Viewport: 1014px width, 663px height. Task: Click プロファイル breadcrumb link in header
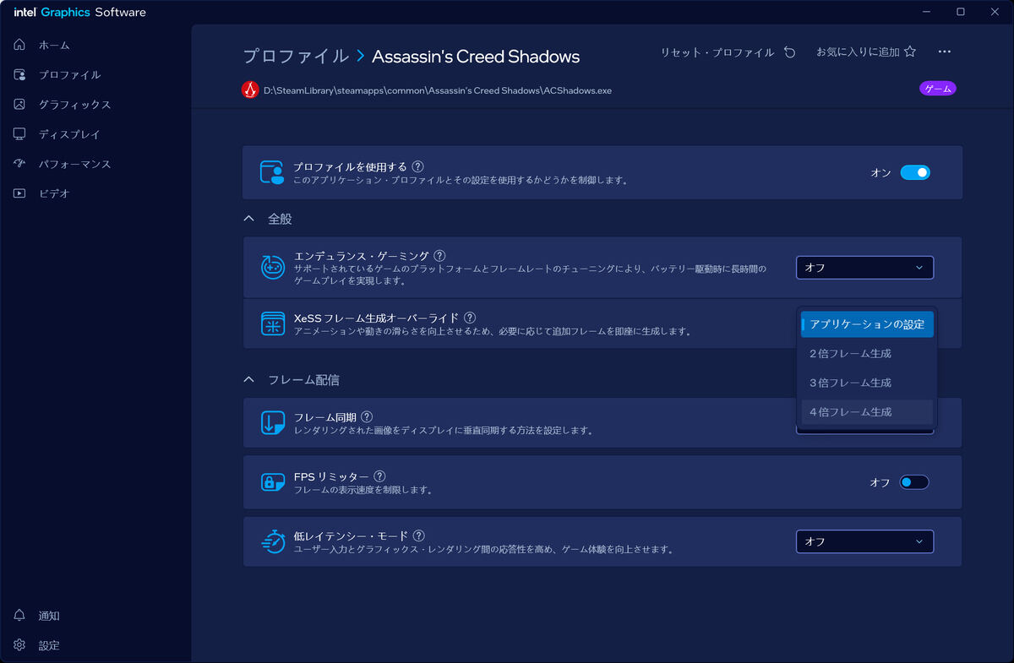pos(295,57)
